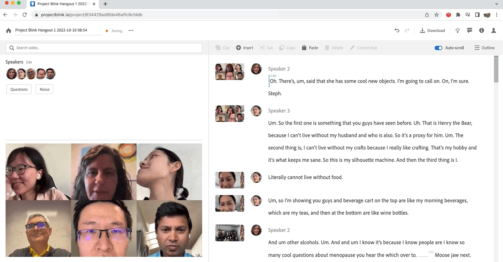Switch to the Outline view
Viewport: 503px width, 262px height.
[485, 48]
